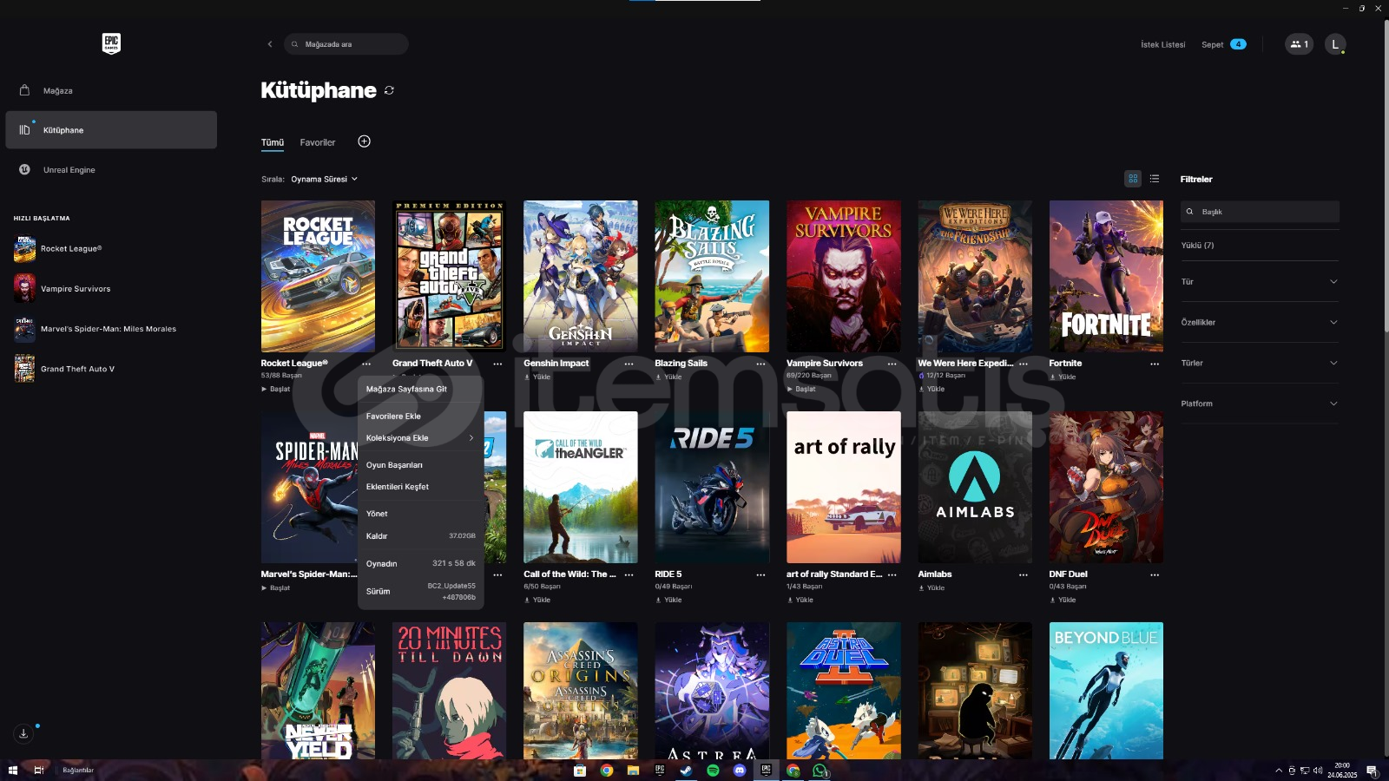The image size is (1389, 781).
Task: Expand Koleksiyona Ekle submenu
Action: pos(420,438)
